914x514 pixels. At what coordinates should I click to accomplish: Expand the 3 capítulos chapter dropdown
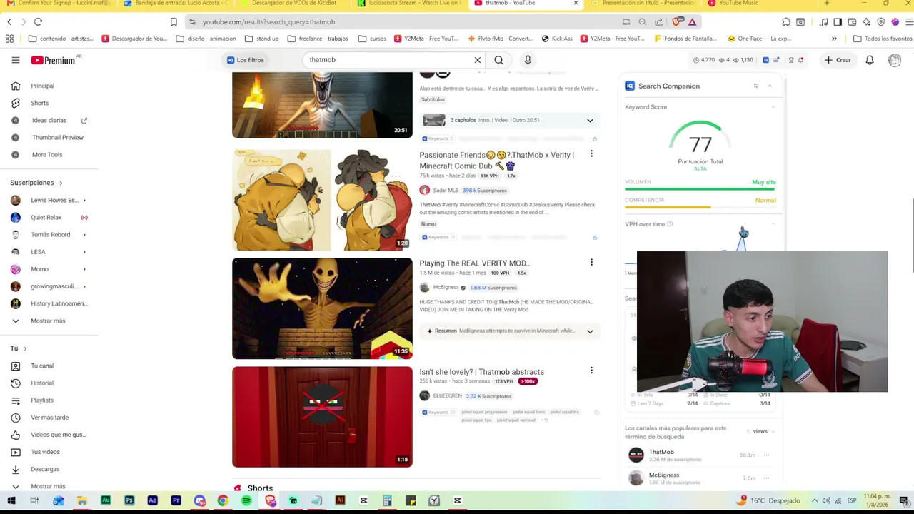point(590,120)
